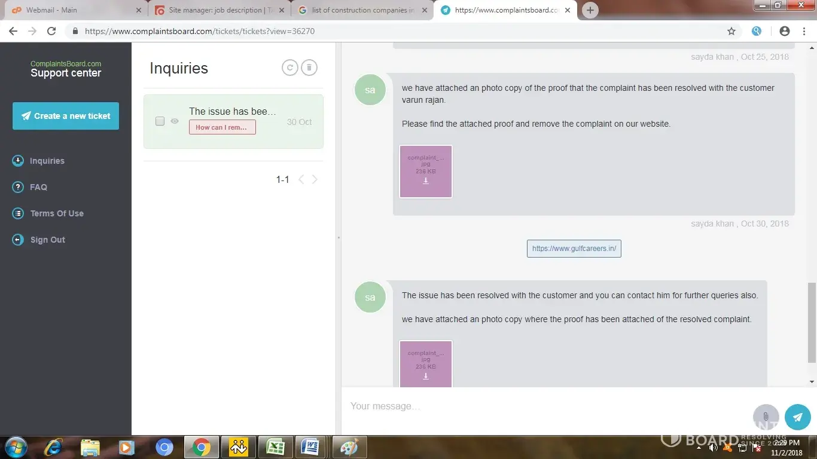Close the Webmail - Main tab
Screen dimensions: 817x459
pyautogui.click(x=138, y=10)
